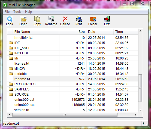Click the date 01.04.2015 of SOURCE

click(x=96, y=95)
